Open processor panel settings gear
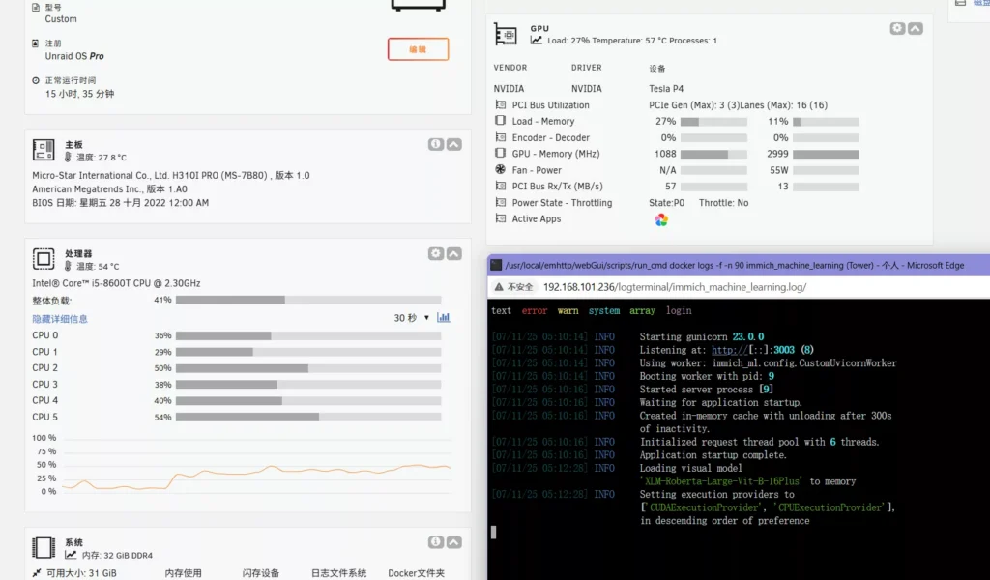 (x=436, y=253)
